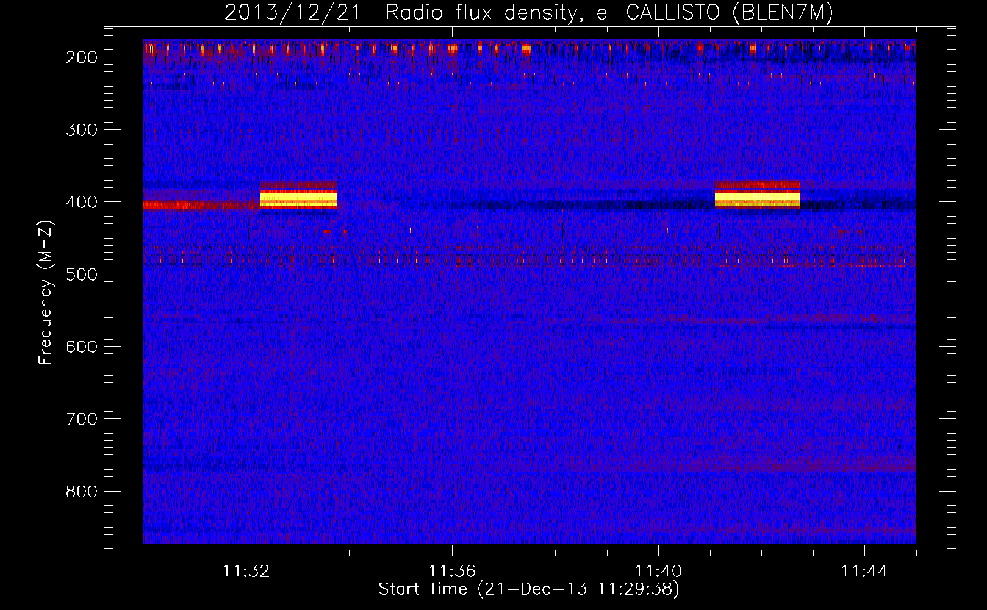The height and width of the screenshot is (610, 987).
Task: Click the 400 frequency tick label
Action: pyautogui.click(x=82, y=202)
